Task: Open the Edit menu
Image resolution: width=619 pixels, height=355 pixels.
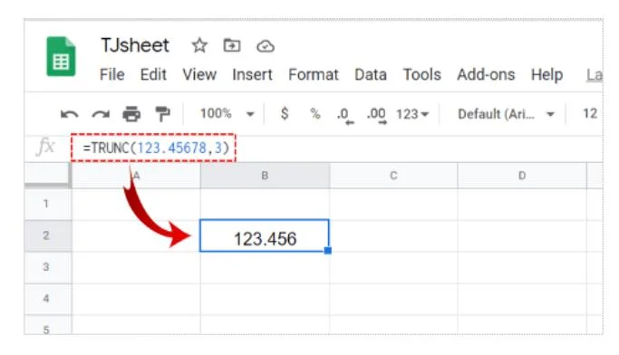Action: [x=153, y=74]
